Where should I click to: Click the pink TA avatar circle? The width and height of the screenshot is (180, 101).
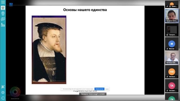172,86
